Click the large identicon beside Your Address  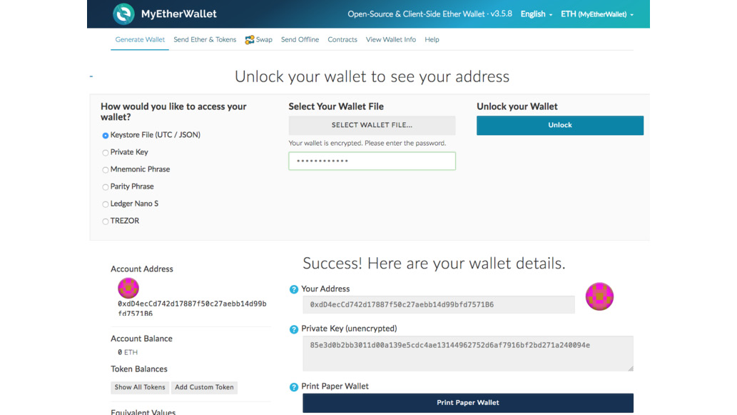599,296
